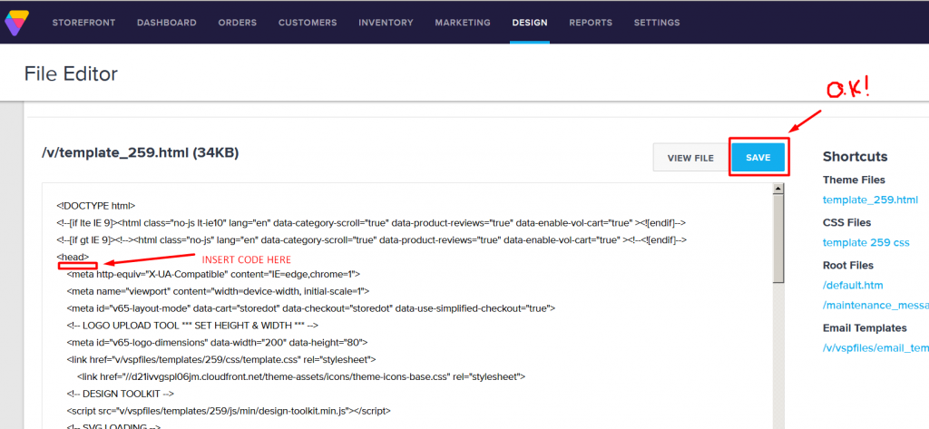Open the SETTINGS menu
929x429 pixels.
point(657,23)
